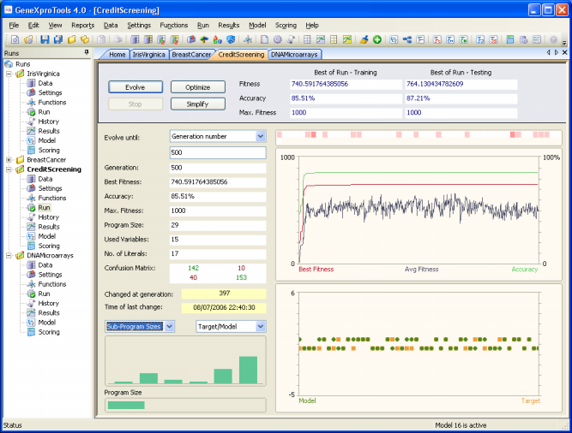Image resolution: width=572 pixels, height=433 pixels.
Task: Open the Target/Model chart dropdown
Action: click(260, 326)
